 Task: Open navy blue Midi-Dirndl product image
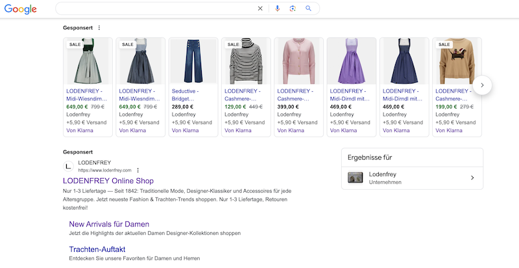[404, 61]
